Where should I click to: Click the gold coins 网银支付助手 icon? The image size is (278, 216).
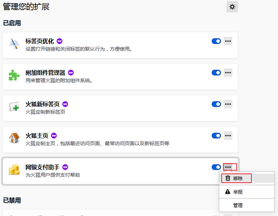click(14, 170)
